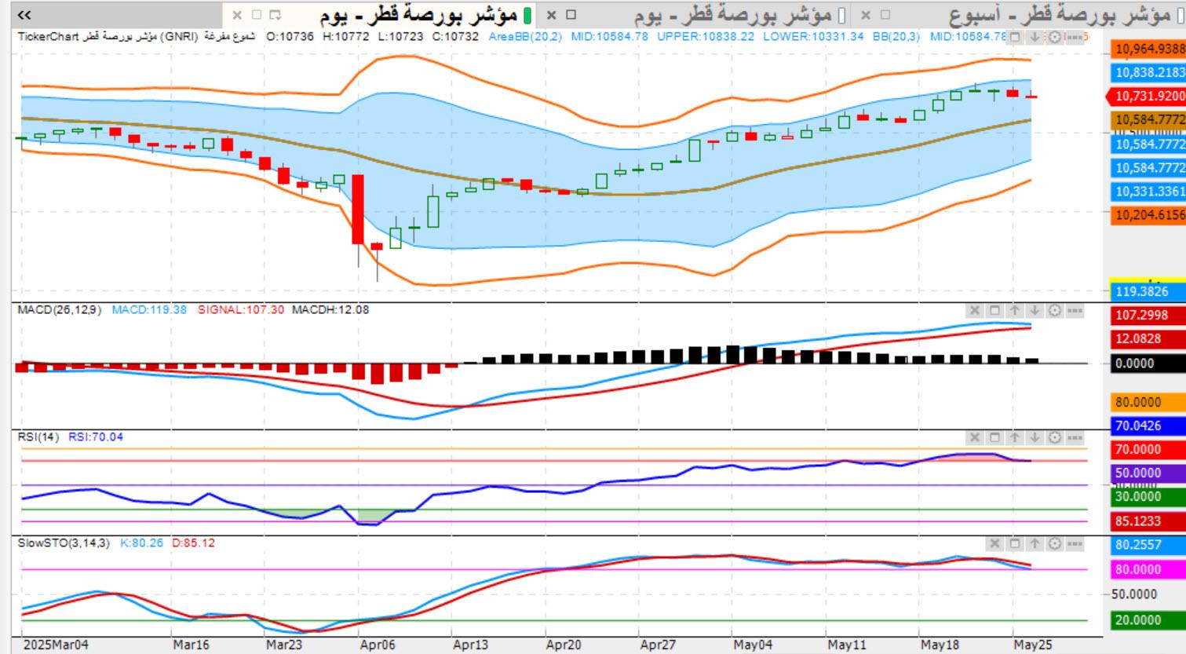Move the SlowSTO panel up
Image resolution: width=1186 pixels, height=654 pixels.
coord(1035,543)
